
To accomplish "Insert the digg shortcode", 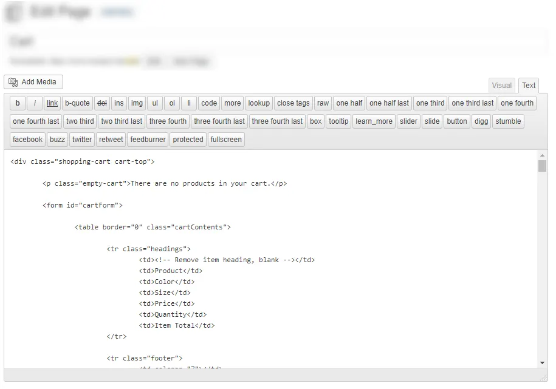I will tap(481, 121).
